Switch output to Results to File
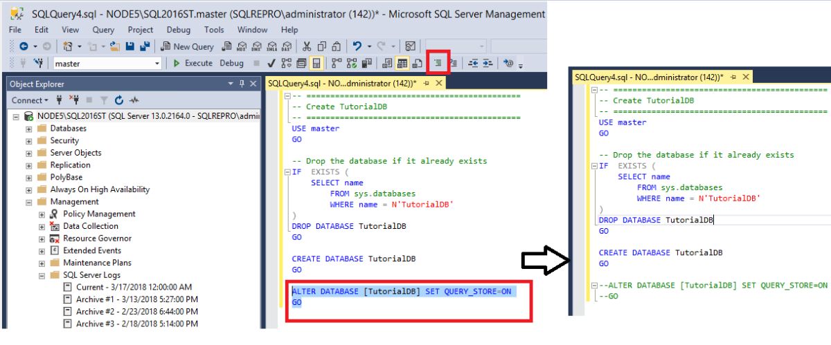Image resolution: width=831 pixels, height=345 pixels. click(418, 63)
